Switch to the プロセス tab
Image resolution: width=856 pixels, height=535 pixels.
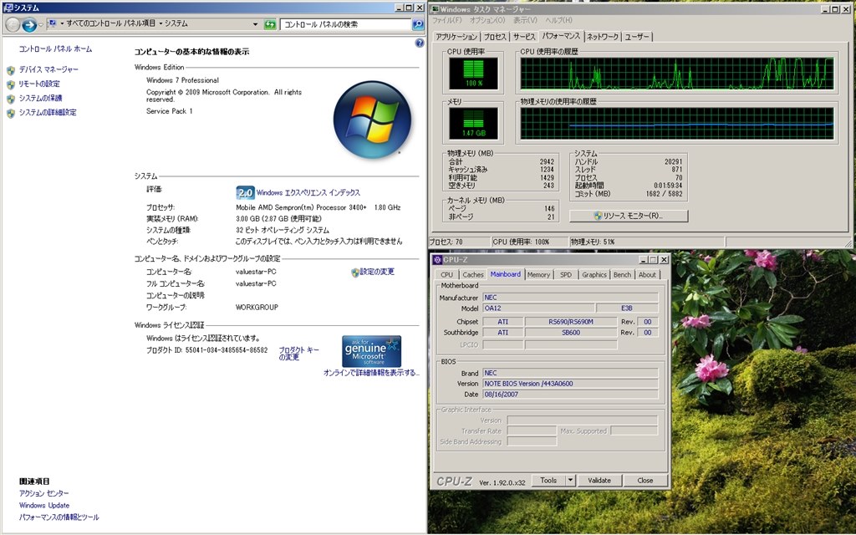point(495,37)
